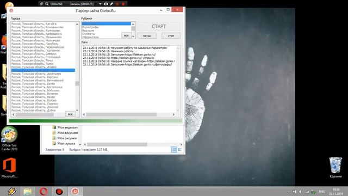
Task: Open 'Мои видеозаписи' folder in Explorer
Action: pyautogui.click(x=65, y=127)
